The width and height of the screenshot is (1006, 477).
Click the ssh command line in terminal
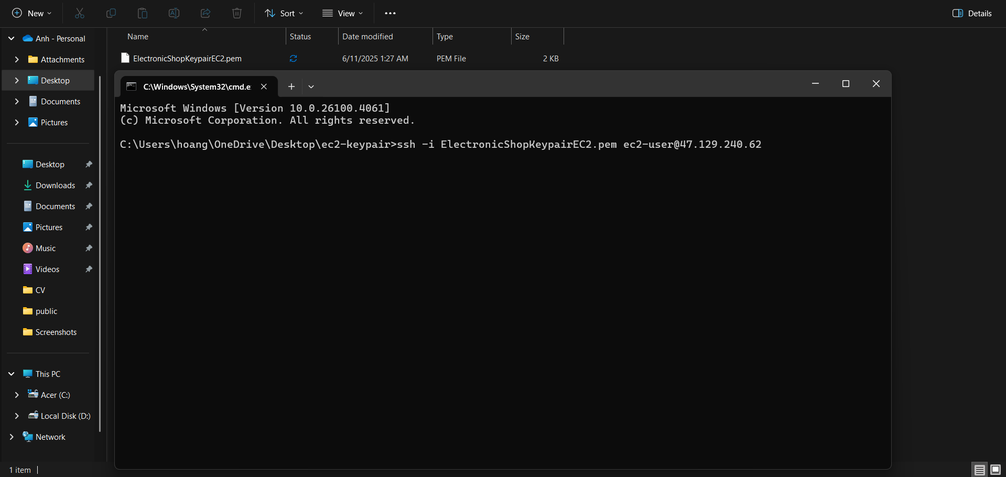tap(440, 144)
